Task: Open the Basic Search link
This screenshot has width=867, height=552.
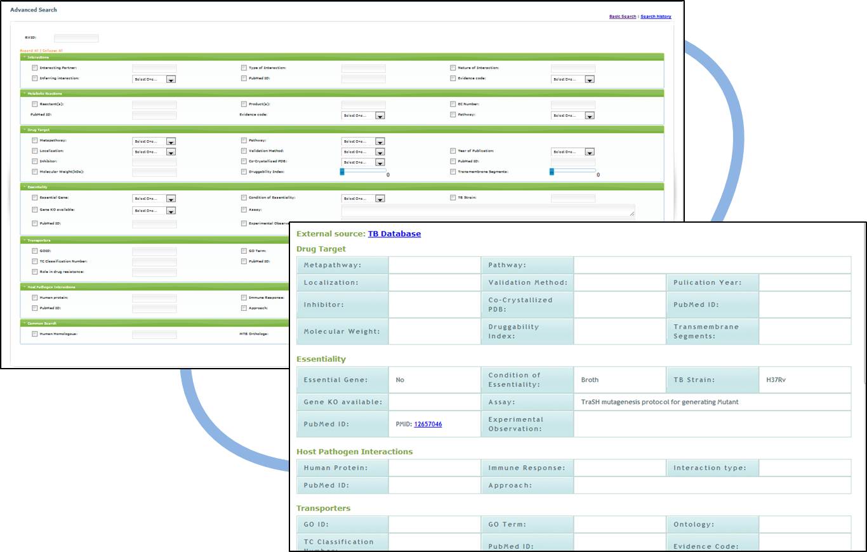Action: (x=622, y=16)
